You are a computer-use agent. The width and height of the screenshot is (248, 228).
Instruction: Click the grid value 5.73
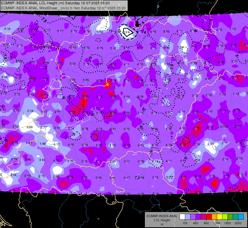(73, 31)
